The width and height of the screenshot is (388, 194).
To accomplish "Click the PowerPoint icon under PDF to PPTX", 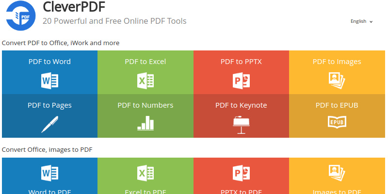I will tap(241, 81).
